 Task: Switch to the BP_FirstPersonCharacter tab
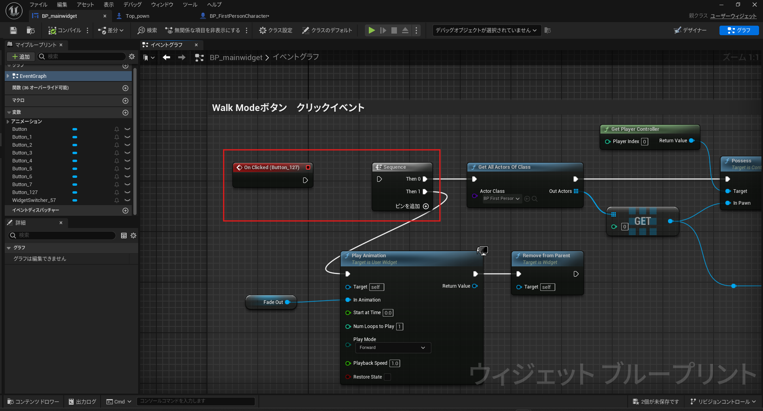(x=239, y=16)
